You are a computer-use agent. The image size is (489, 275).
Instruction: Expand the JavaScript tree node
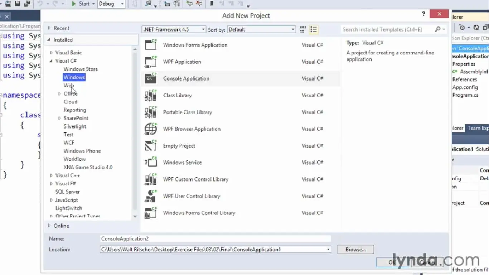52,200
